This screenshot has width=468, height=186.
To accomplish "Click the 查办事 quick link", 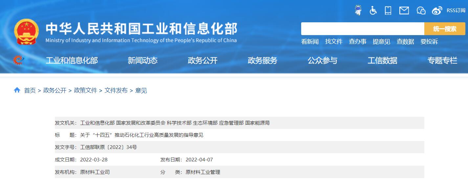I will (x=358, y=42).
